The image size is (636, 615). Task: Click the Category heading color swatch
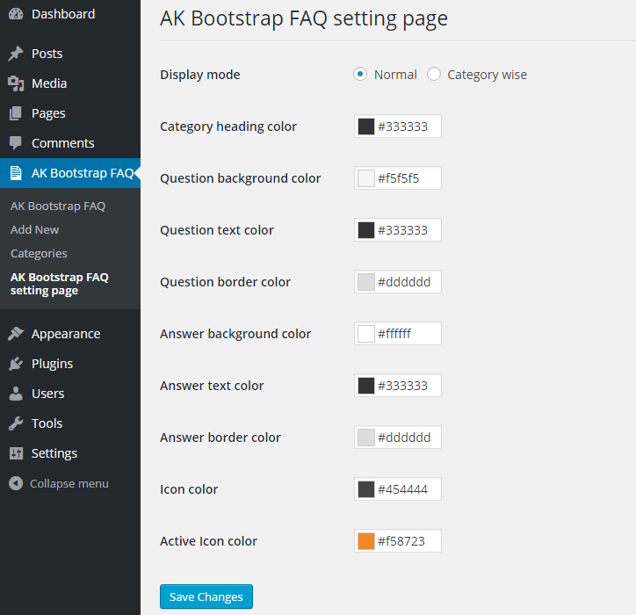(x=365, y=127)
